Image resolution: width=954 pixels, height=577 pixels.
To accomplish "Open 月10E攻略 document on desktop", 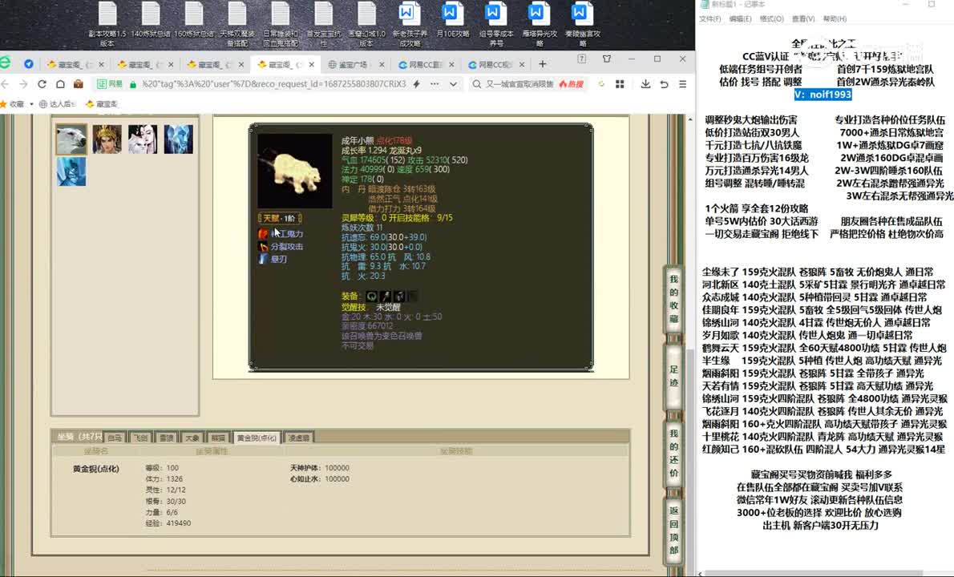I will click(453, 21).
